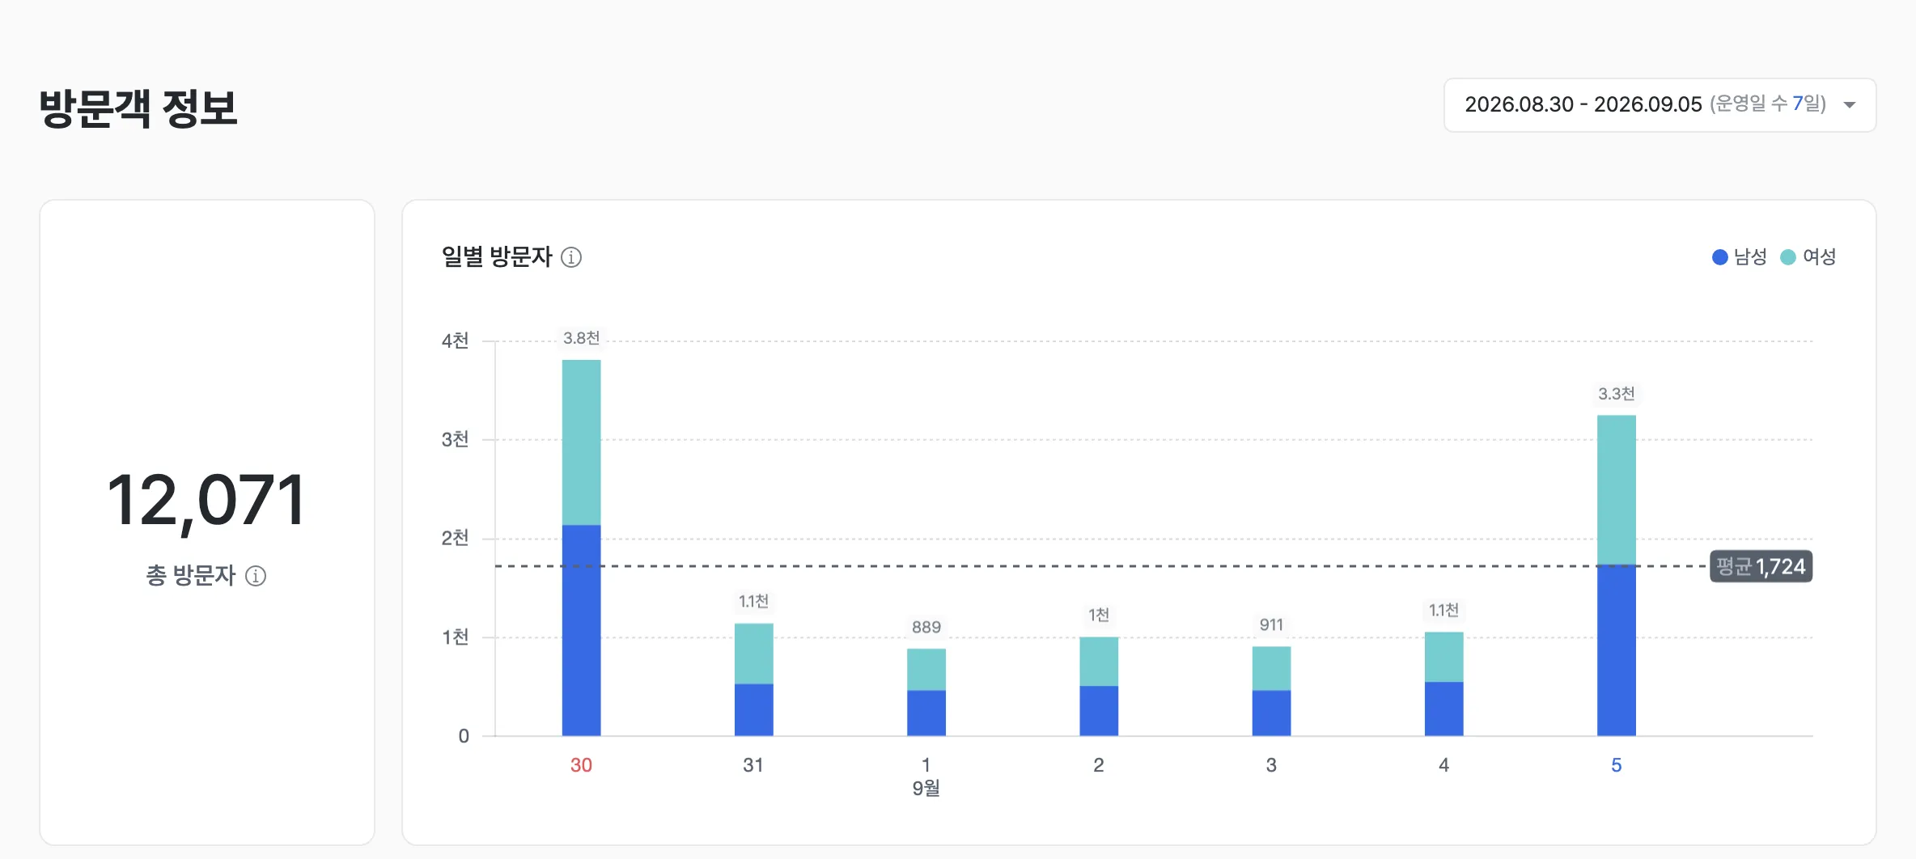
Task: Click the 4천 y-axis label
Action: (456, 341)
